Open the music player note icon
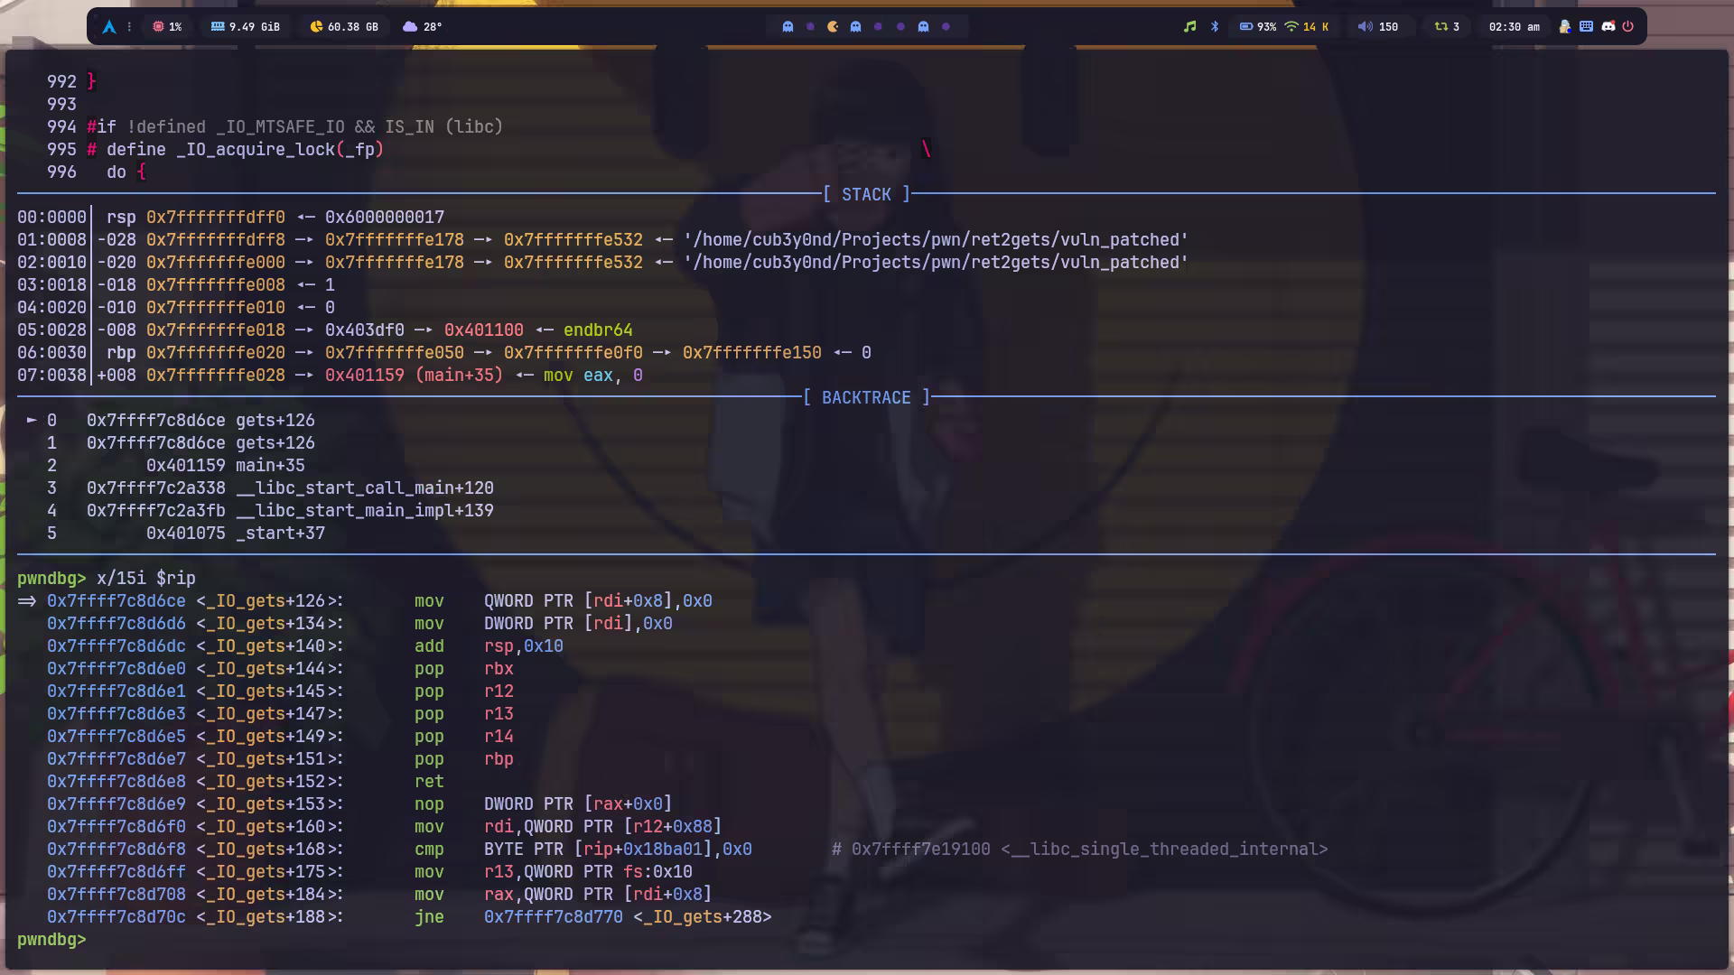The height and width of the screenshot is (975, 1734). tap(1189, 27)
